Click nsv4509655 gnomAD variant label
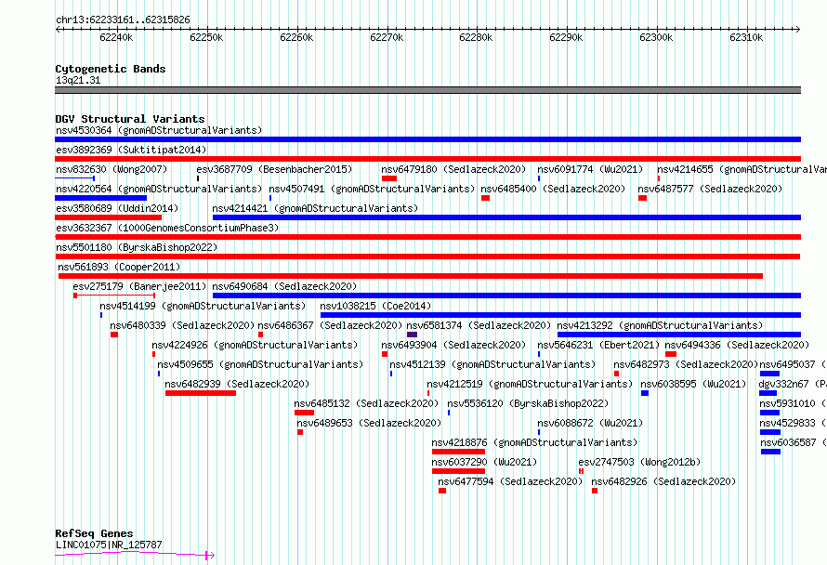 260,364
